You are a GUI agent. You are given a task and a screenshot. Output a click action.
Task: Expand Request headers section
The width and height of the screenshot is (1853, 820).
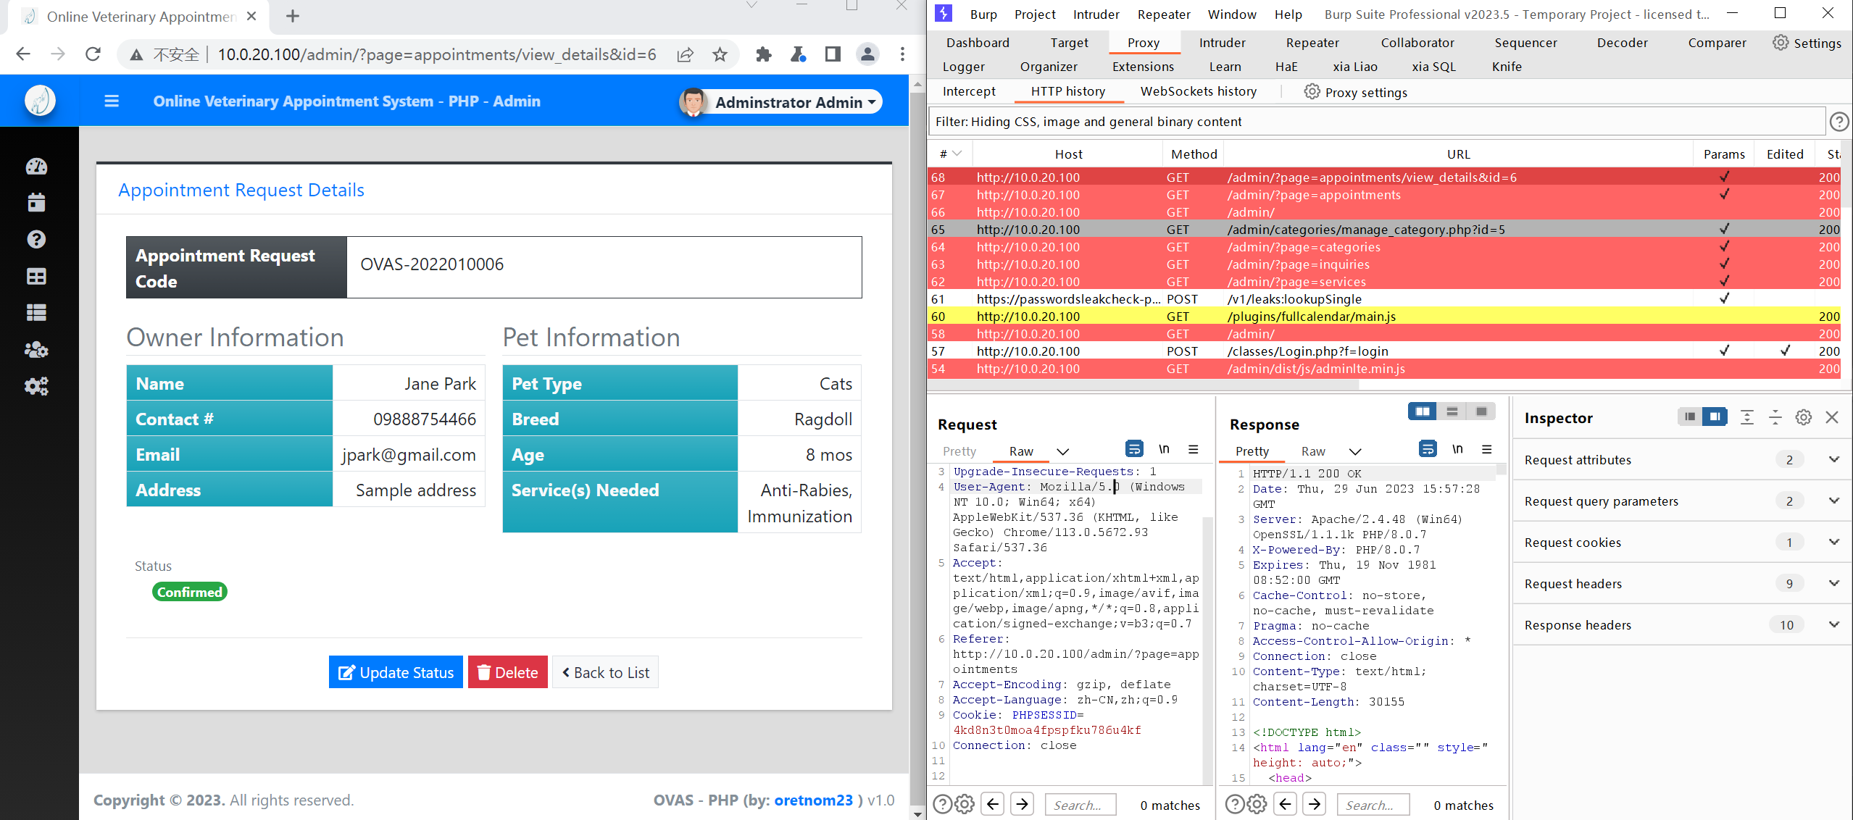(1681, 584)
